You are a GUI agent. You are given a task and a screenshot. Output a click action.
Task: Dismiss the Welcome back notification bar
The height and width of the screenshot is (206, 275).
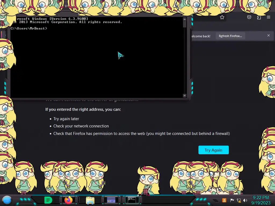[x=269, y=35]
